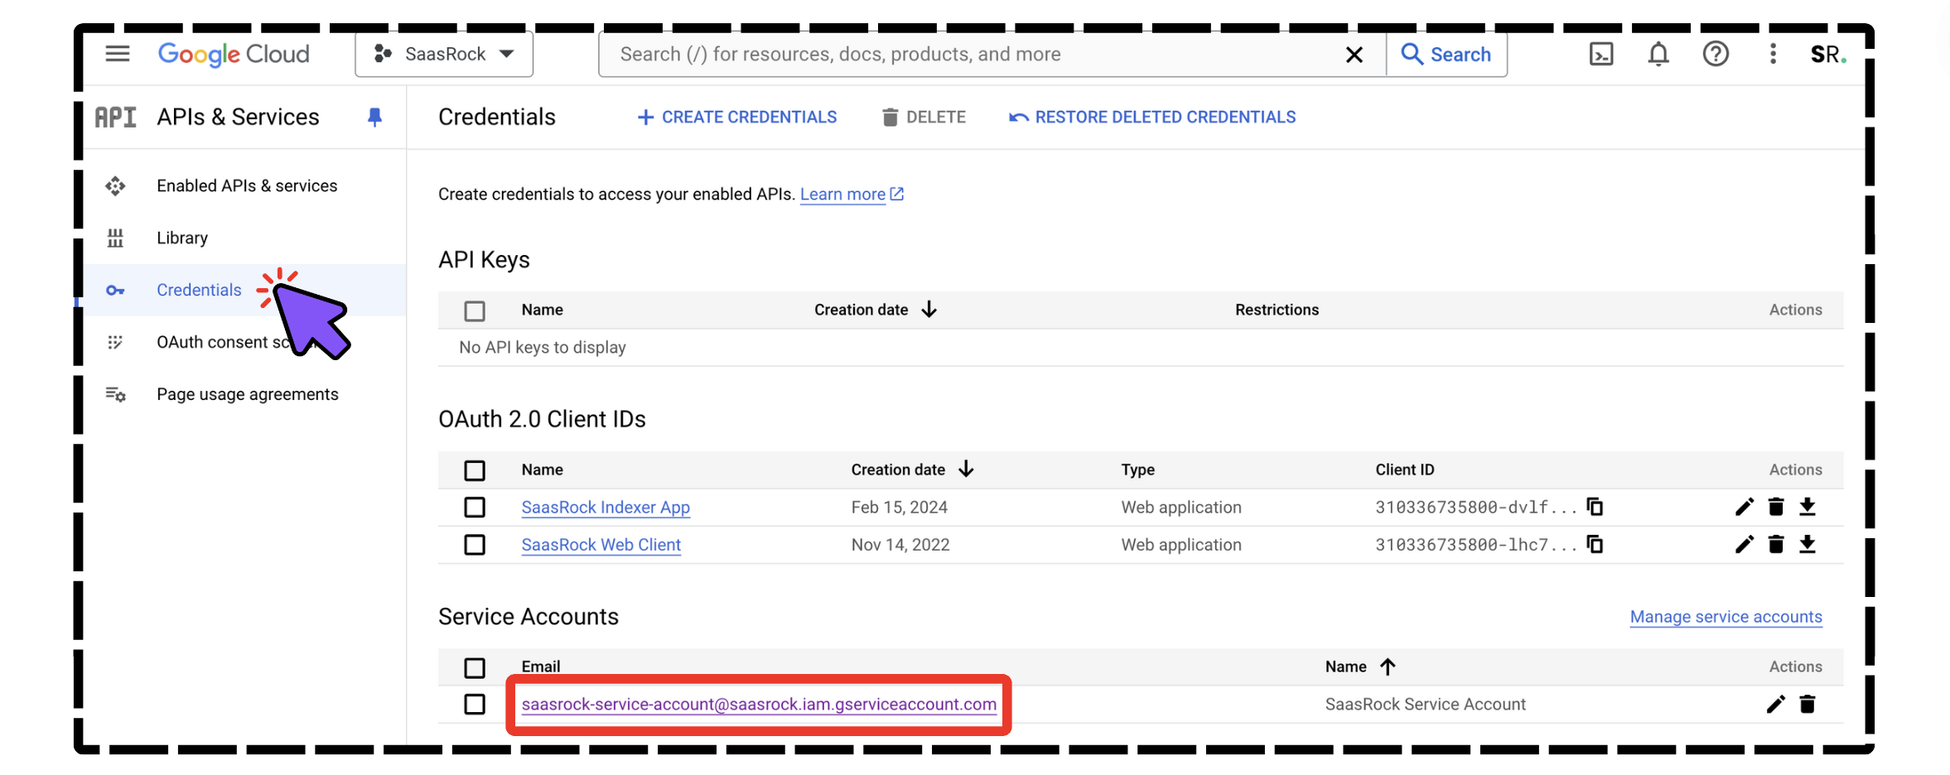Select all OAuth 2.0 client IDs checkbox
Image resolution: width=1950 pixels, height=775 pixels.
(x=475, y=471)
